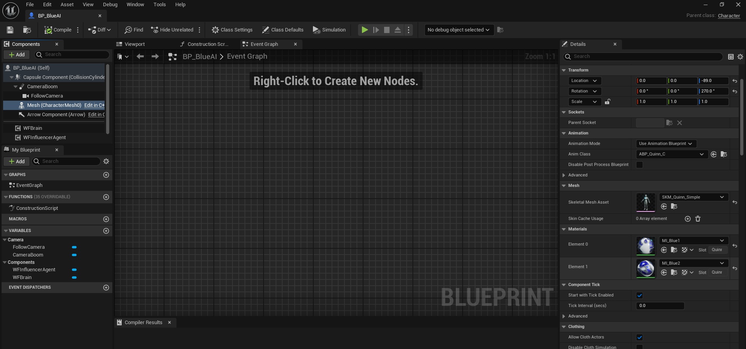Click the Find magnifier tool
Screen dimensions: 746x349
[134, 30]
